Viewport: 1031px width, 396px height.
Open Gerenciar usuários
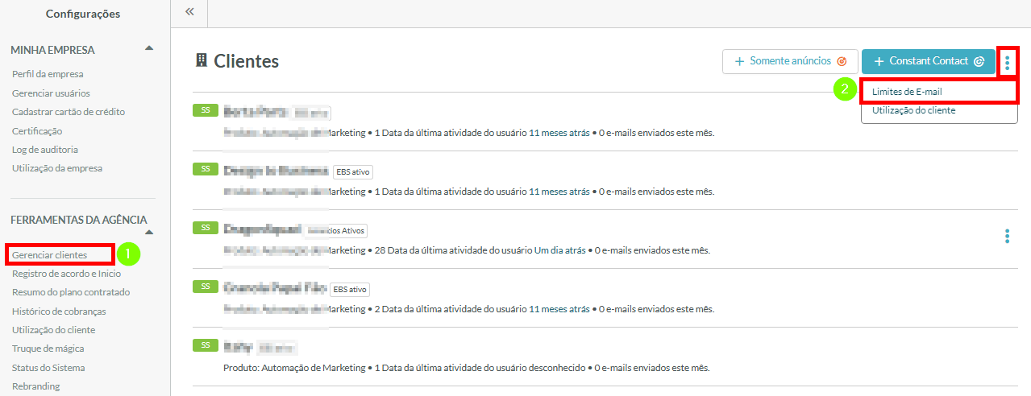click(51, 93)
